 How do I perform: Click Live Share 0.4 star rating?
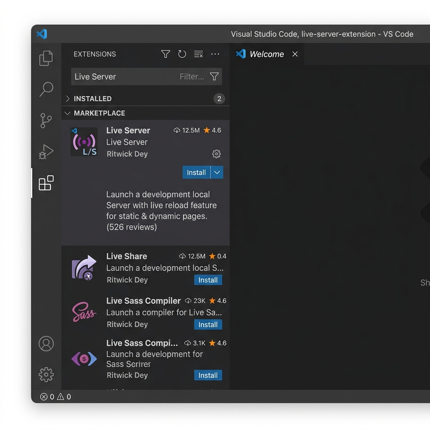(218, 256)
